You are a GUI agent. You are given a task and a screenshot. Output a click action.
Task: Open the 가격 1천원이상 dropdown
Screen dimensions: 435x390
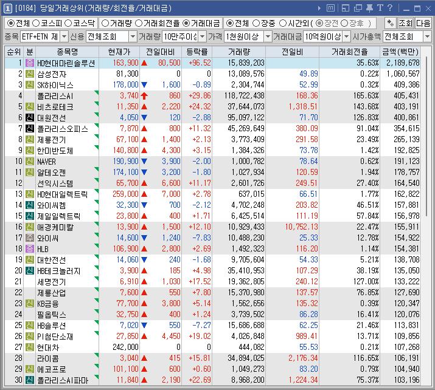268,36
